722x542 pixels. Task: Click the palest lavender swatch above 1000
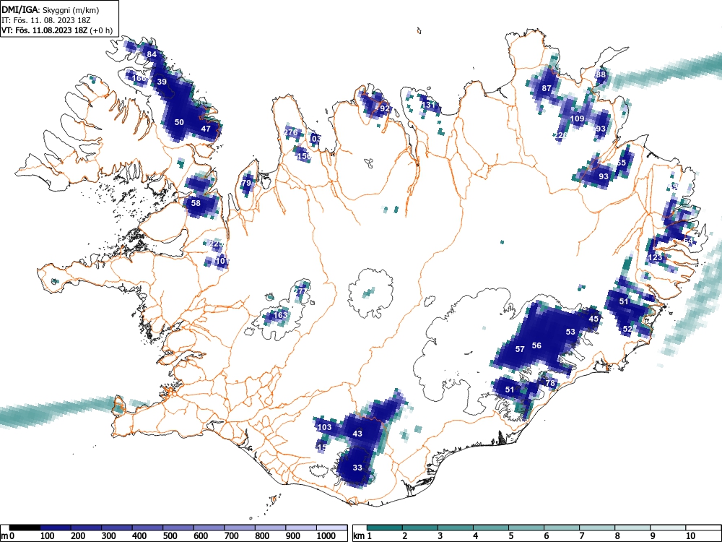click(332, 528)
